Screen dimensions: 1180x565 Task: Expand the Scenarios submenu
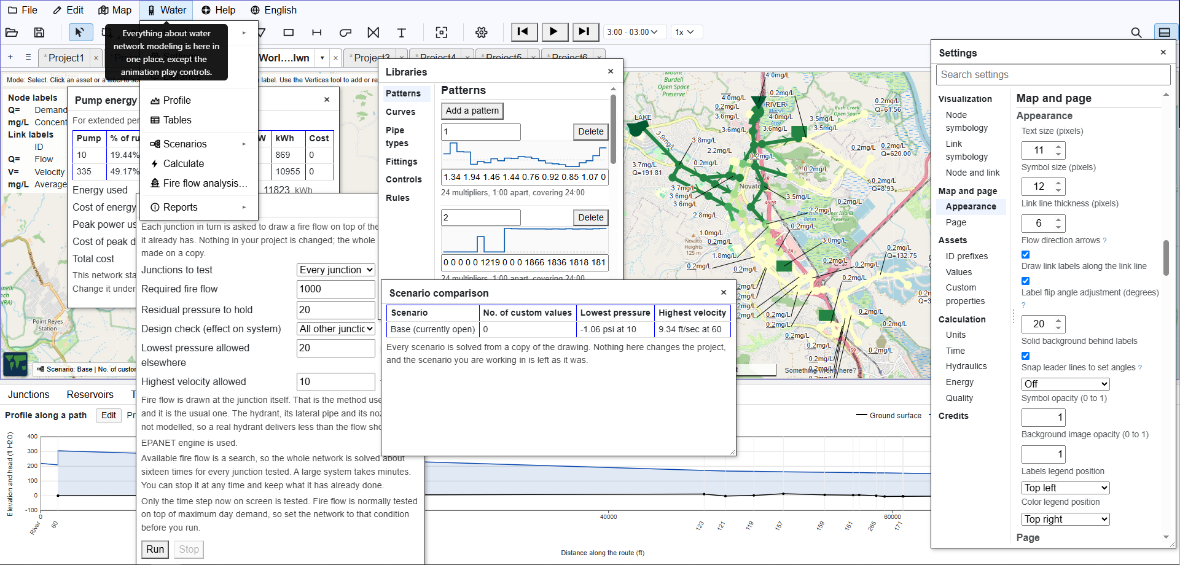[x=199, y=144]
